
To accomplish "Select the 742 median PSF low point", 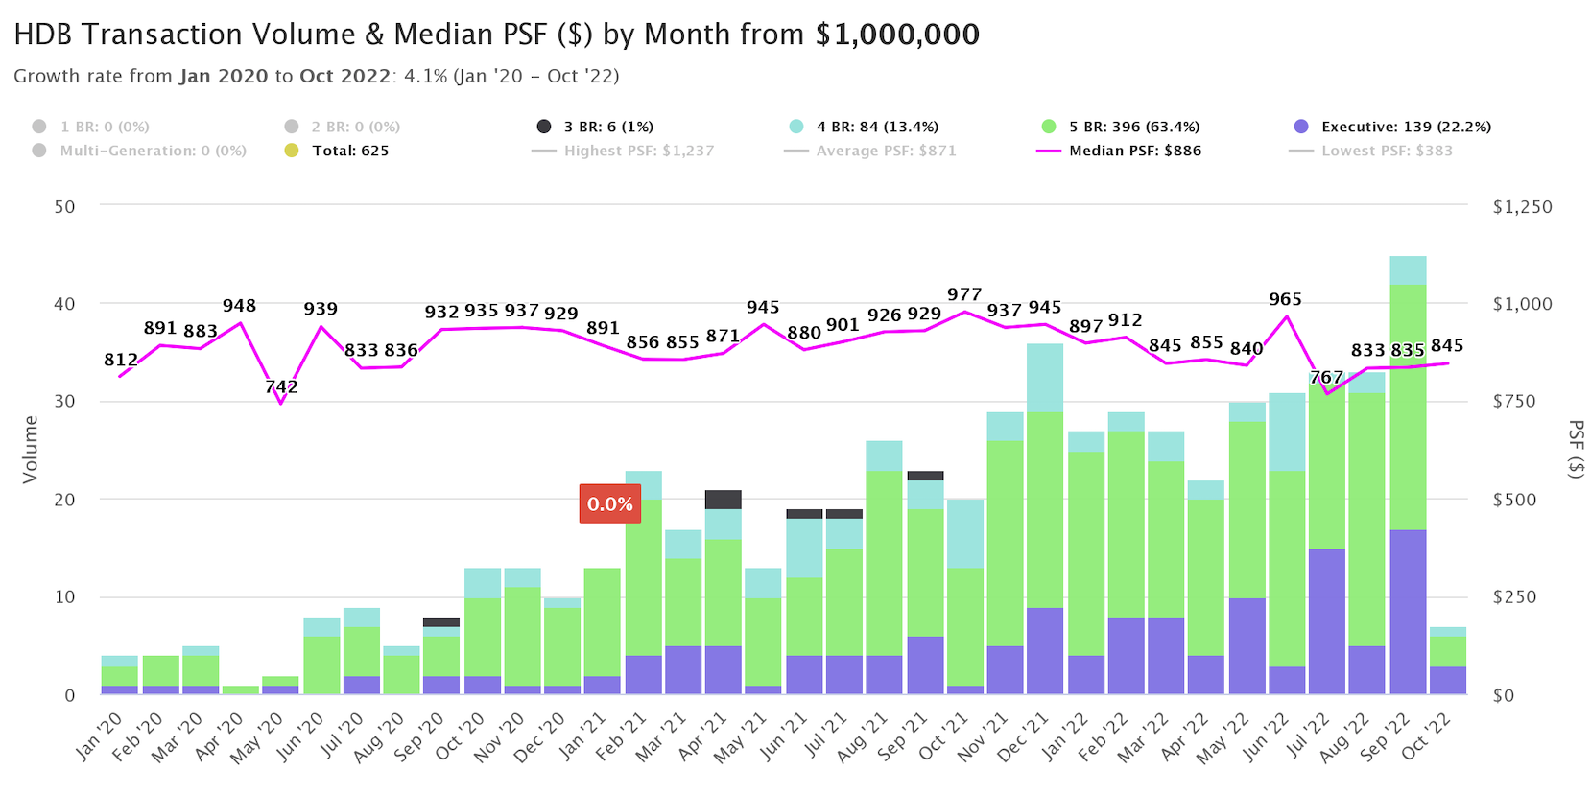I will coord(281,387).
